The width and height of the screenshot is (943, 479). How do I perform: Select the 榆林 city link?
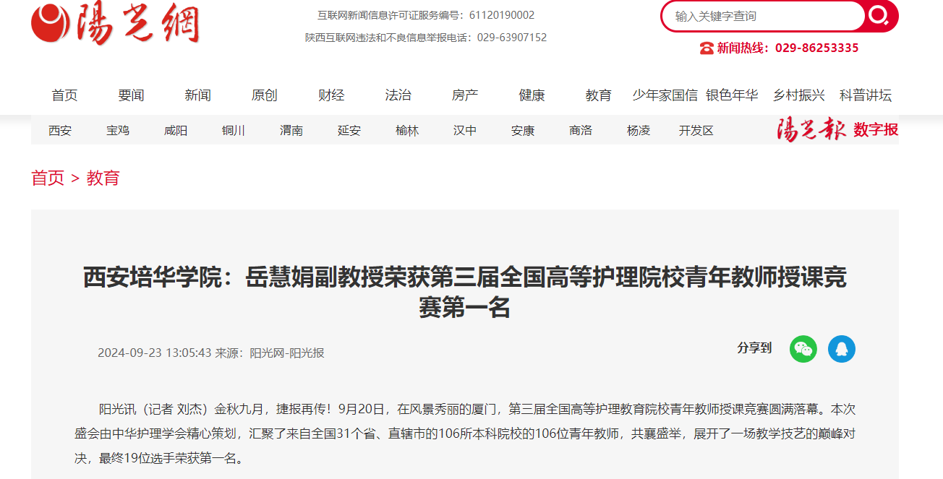[407, 131]
